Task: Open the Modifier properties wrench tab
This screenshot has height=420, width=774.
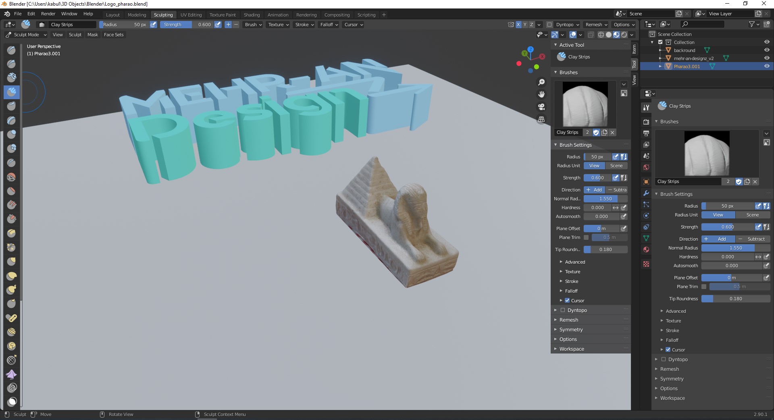Action: coord(646,193)
